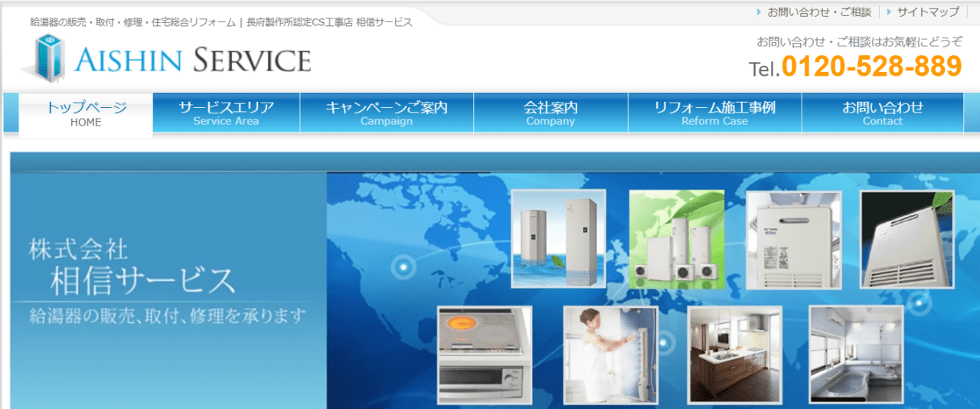Click the green eco heat pump units thumbnail

676,239
